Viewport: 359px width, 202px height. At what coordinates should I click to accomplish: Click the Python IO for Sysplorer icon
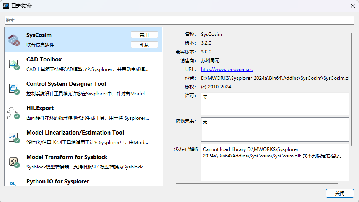pyautogui.click(x=13, y=183)
